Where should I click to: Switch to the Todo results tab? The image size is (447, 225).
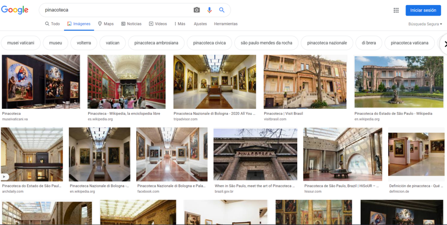pyautogui.click(x=52, y=24)
